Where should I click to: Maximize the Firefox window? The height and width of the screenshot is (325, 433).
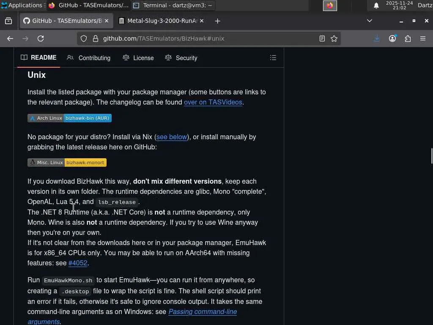(x=414, y=21)
